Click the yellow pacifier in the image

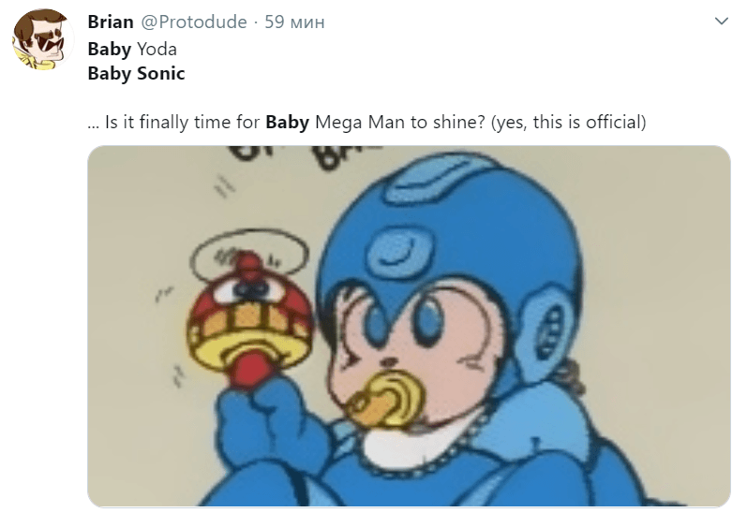(x=386, y=398)
